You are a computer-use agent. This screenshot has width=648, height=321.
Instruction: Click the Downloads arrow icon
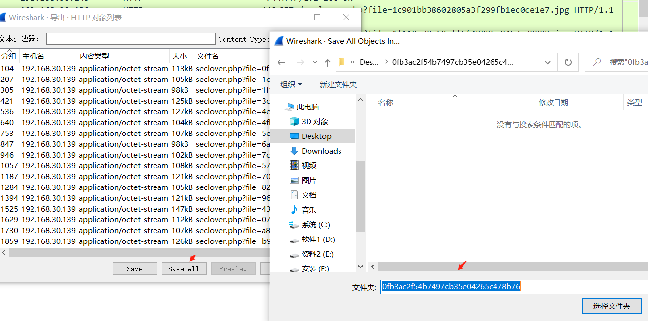[x=294, y=151]
